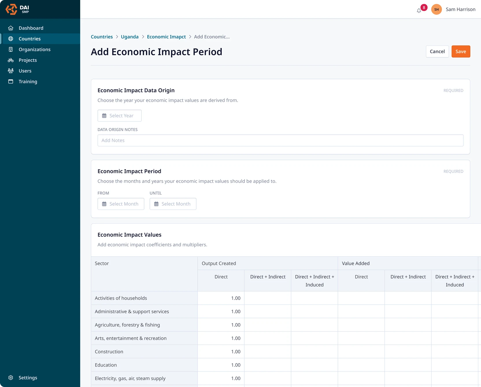Open the Training menu item
Image resolution: width=481 pixels, height=387 pixels.
point(40,82)
